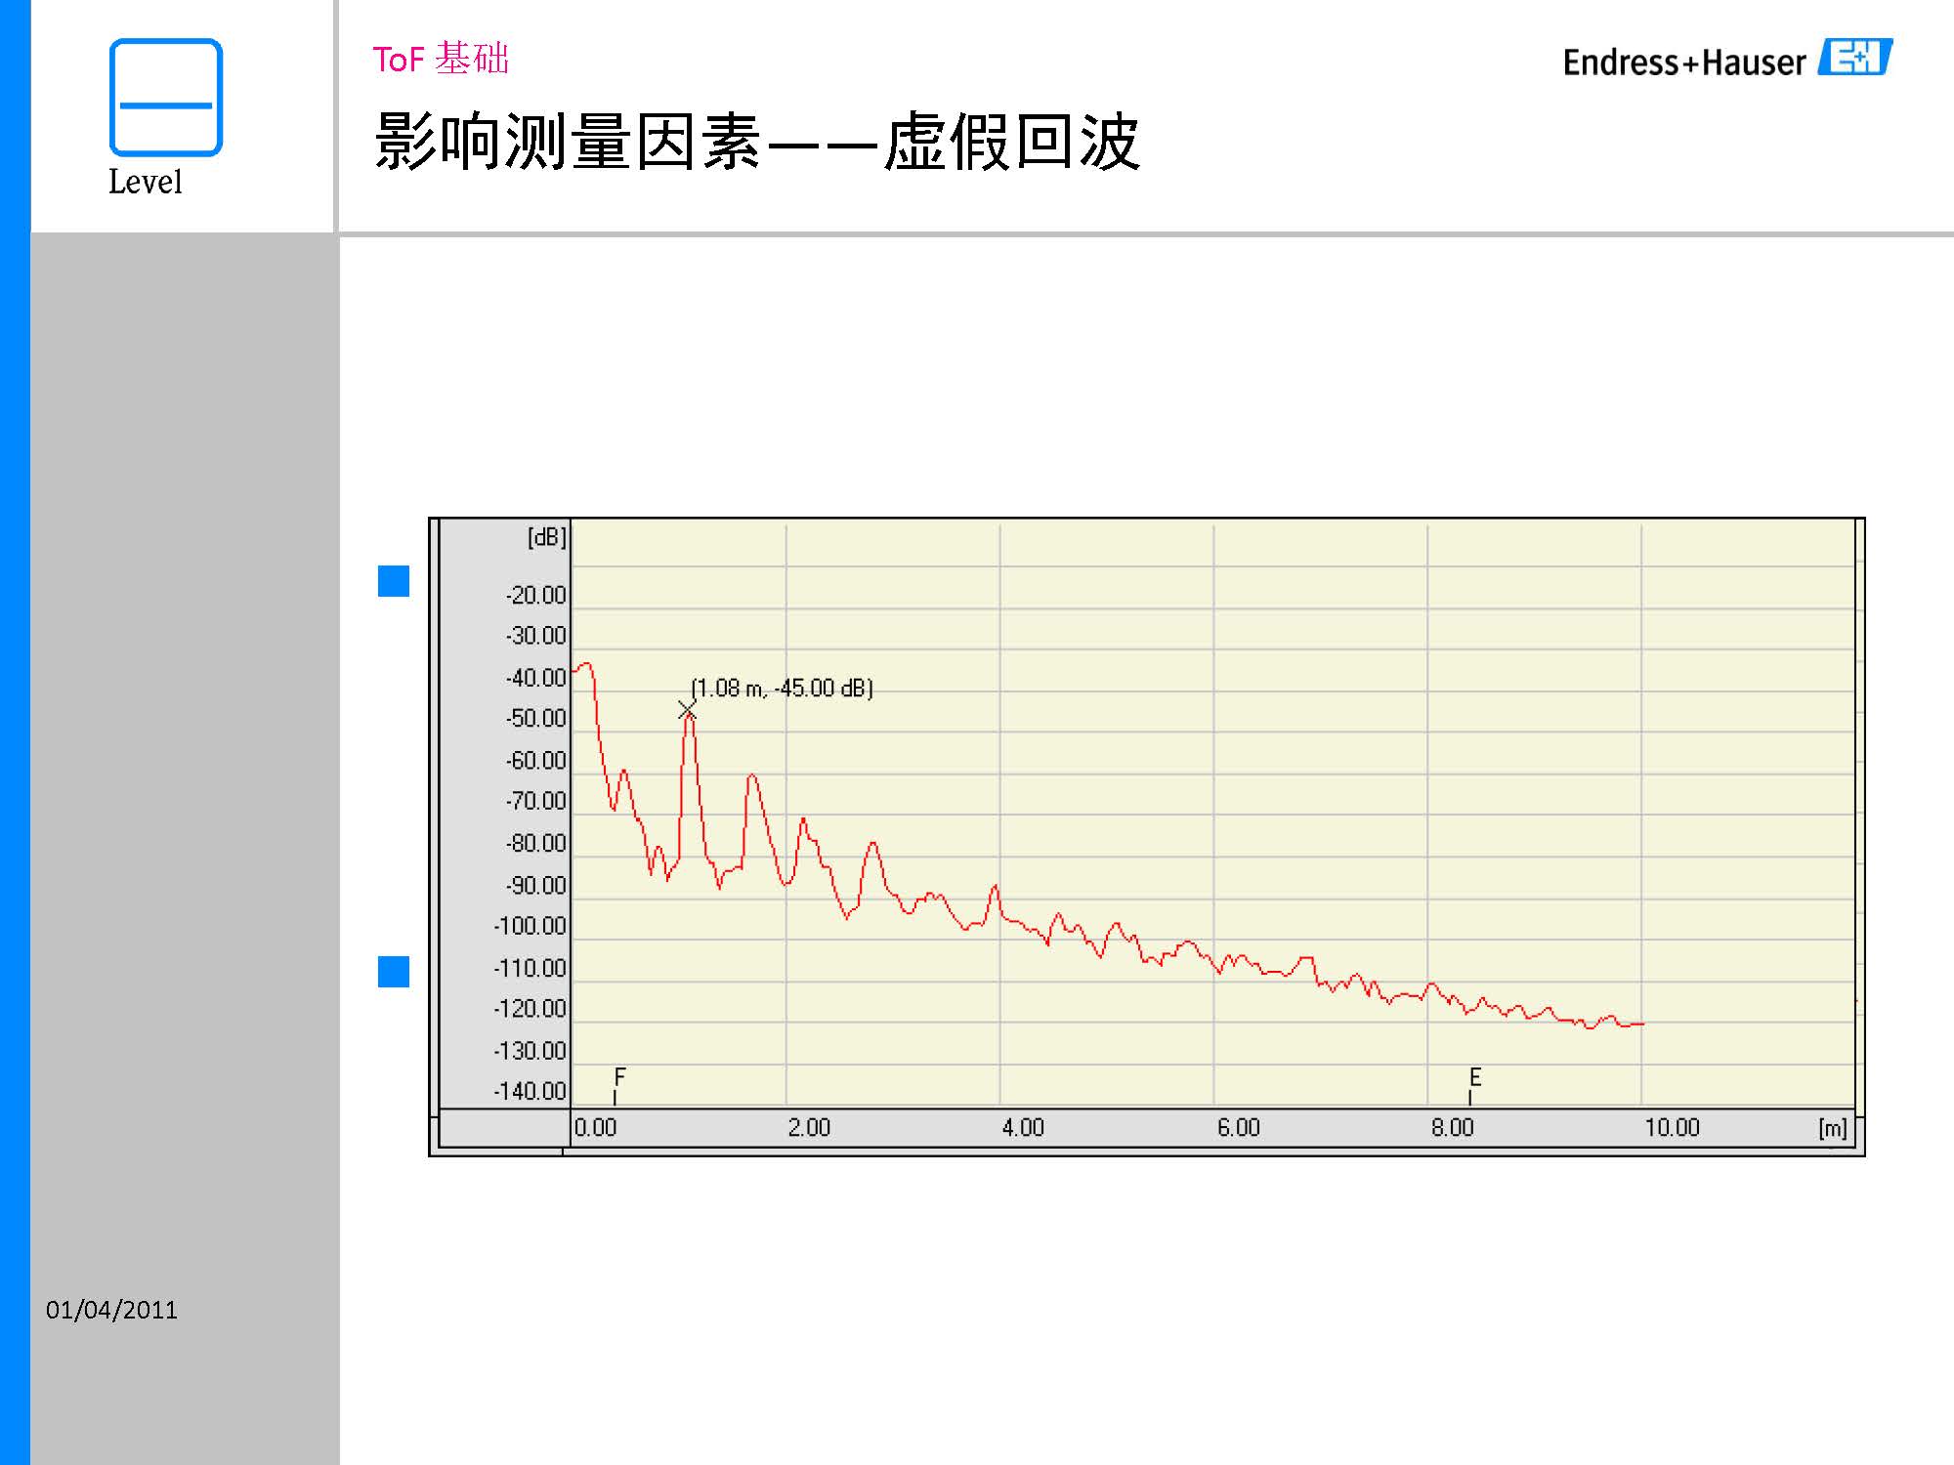Click the initial echo peak near 0.00 m
The width and height of the screenshot is (1954, 1465).
pyautogui.click(x=585, y=666)
